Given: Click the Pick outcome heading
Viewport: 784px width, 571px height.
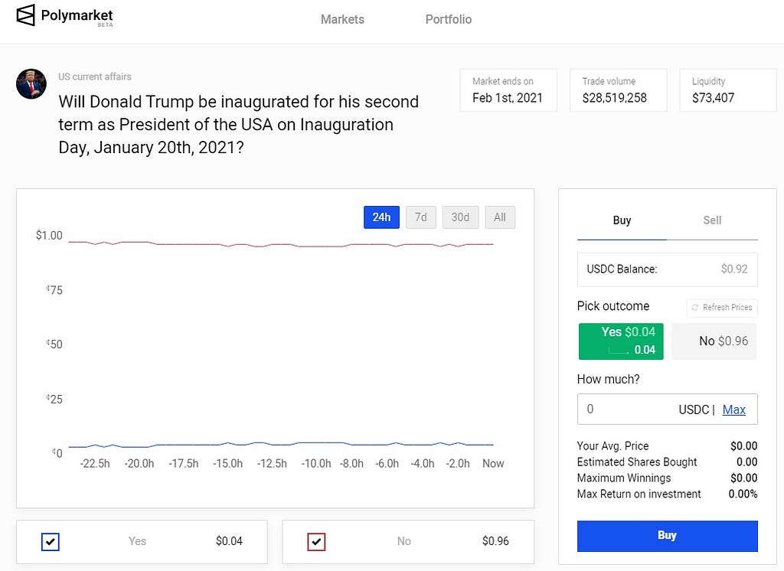Looking at the screenshot, I should 613,306.
